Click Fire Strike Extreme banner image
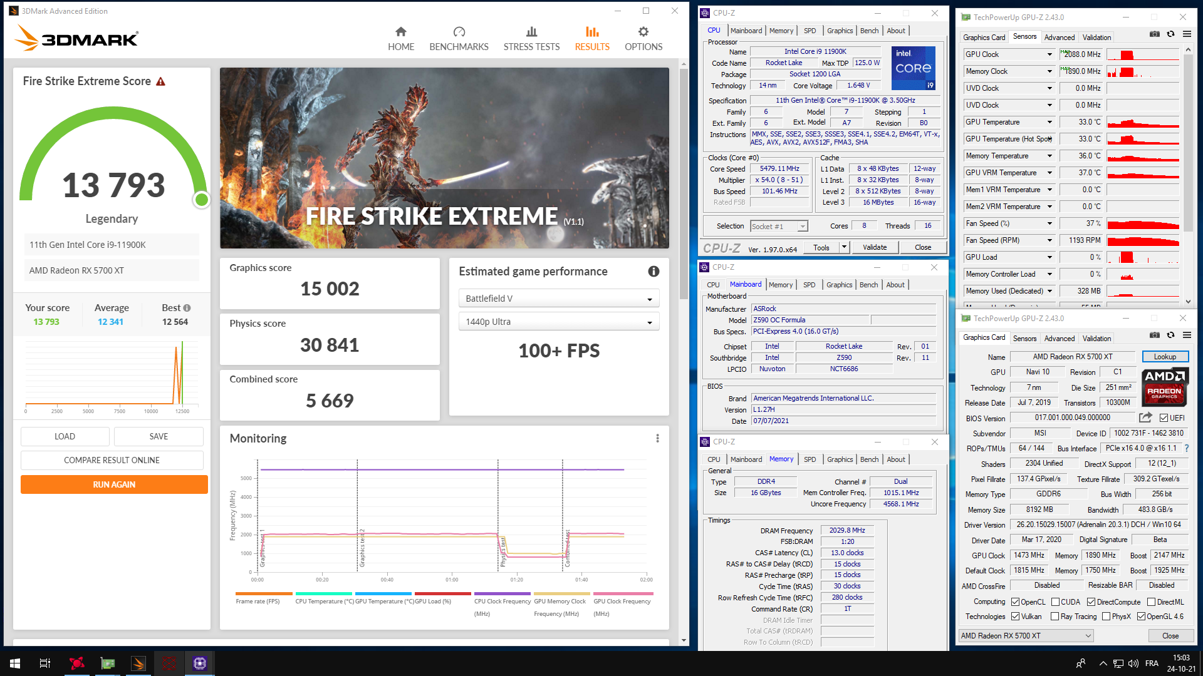 [x=444, y=158]
